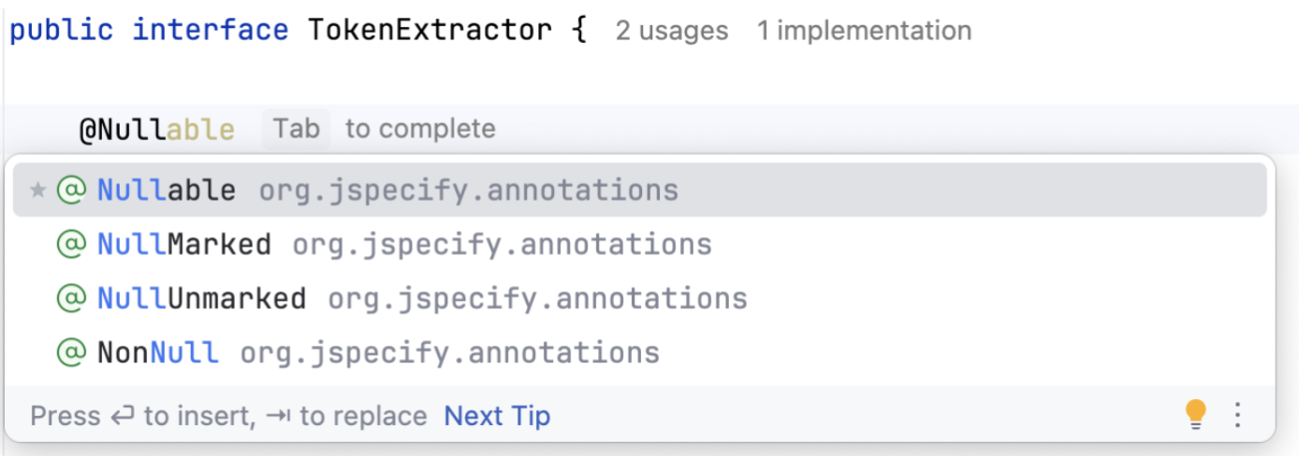The height and width of the screenshot is (456, 1299).
Task: Click the star icon beside Nullable suggestion
Action: click(37, 191)
